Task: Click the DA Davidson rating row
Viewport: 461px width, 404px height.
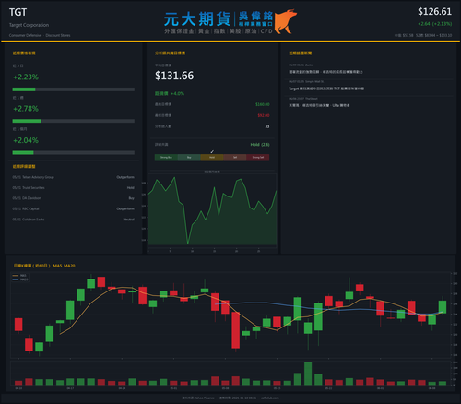Action: coord(74,198)
